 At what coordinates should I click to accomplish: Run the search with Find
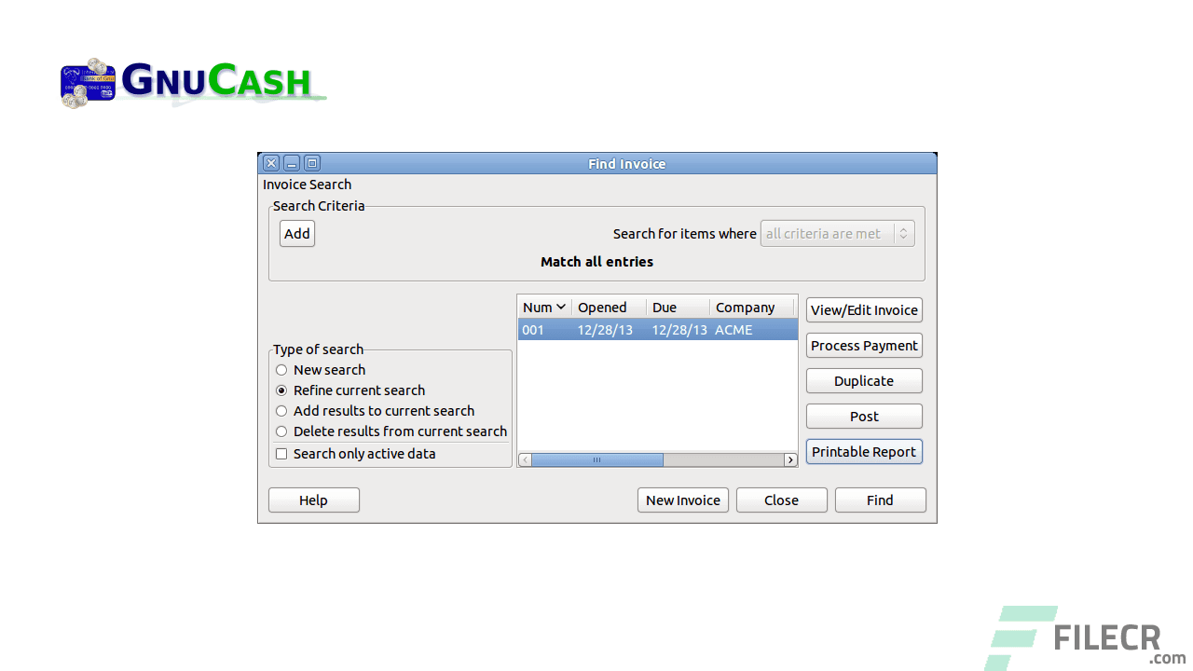(880, 500)
